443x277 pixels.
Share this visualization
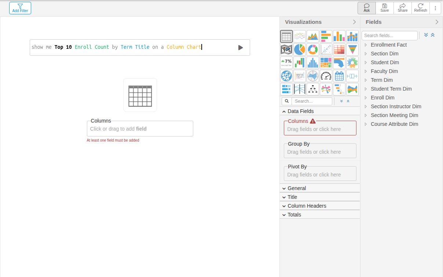[403, 8]
